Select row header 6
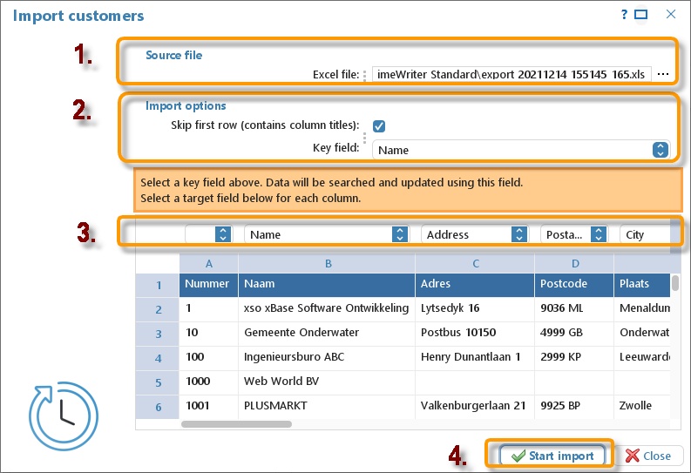 click(x=158, y=407)
